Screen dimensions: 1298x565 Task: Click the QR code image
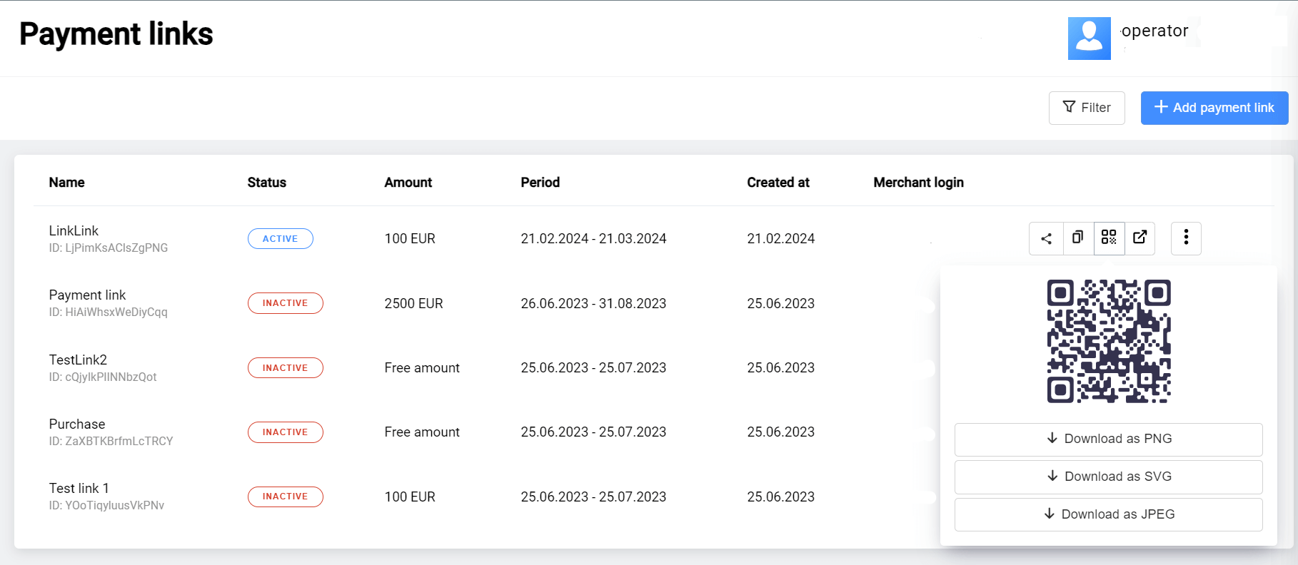[x=1108, y=341]
